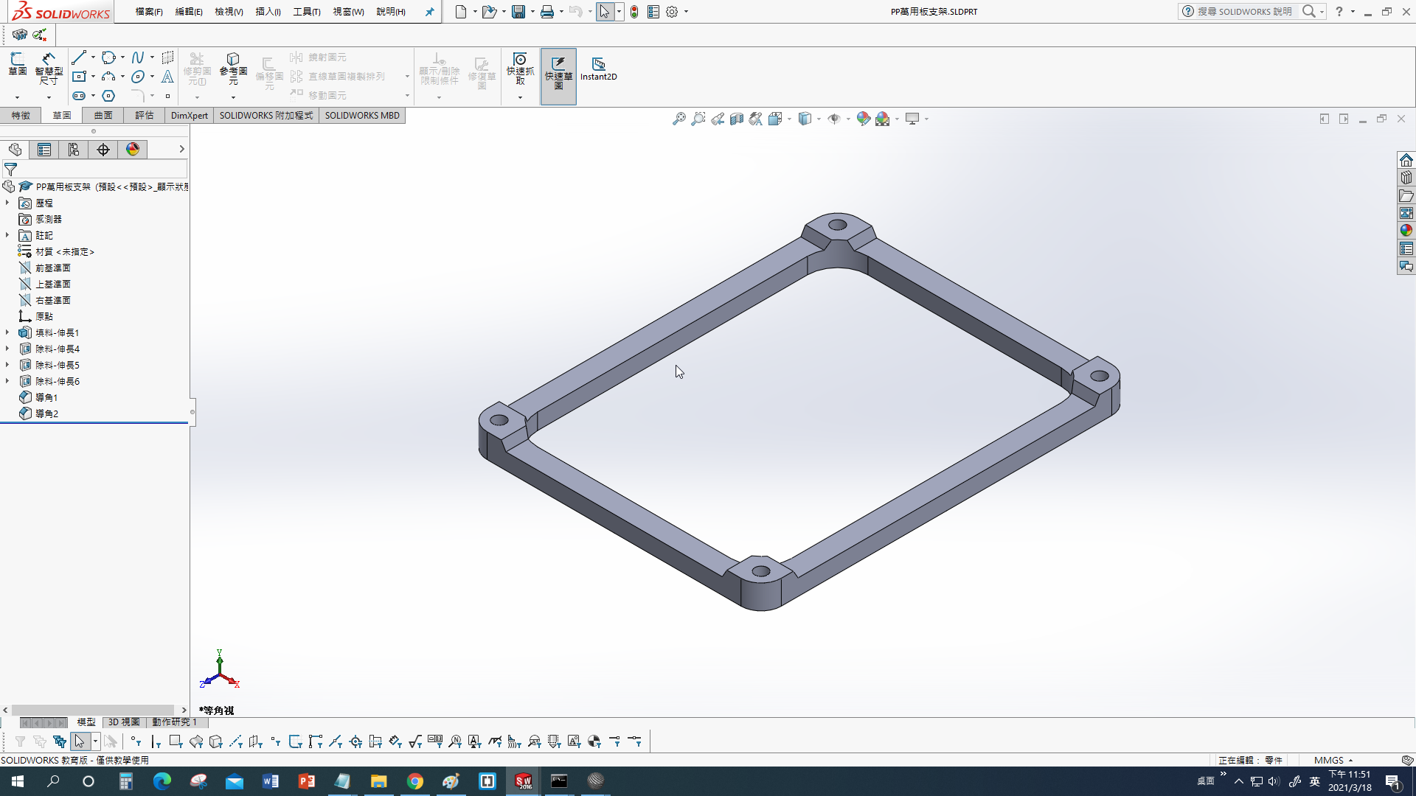Screen dimensions: 1416x796
Task: Open the Appearances task pane icon
Action: point(1406,230)
